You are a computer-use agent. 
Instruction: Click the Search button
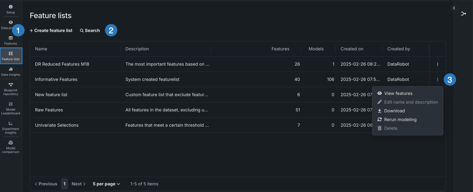click(90, 31)
